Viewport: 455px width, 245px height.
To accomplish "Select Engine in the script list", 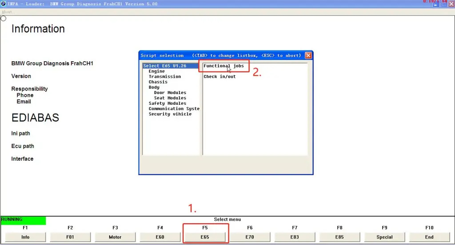I will pyautogui.click(x=157, y=71).
